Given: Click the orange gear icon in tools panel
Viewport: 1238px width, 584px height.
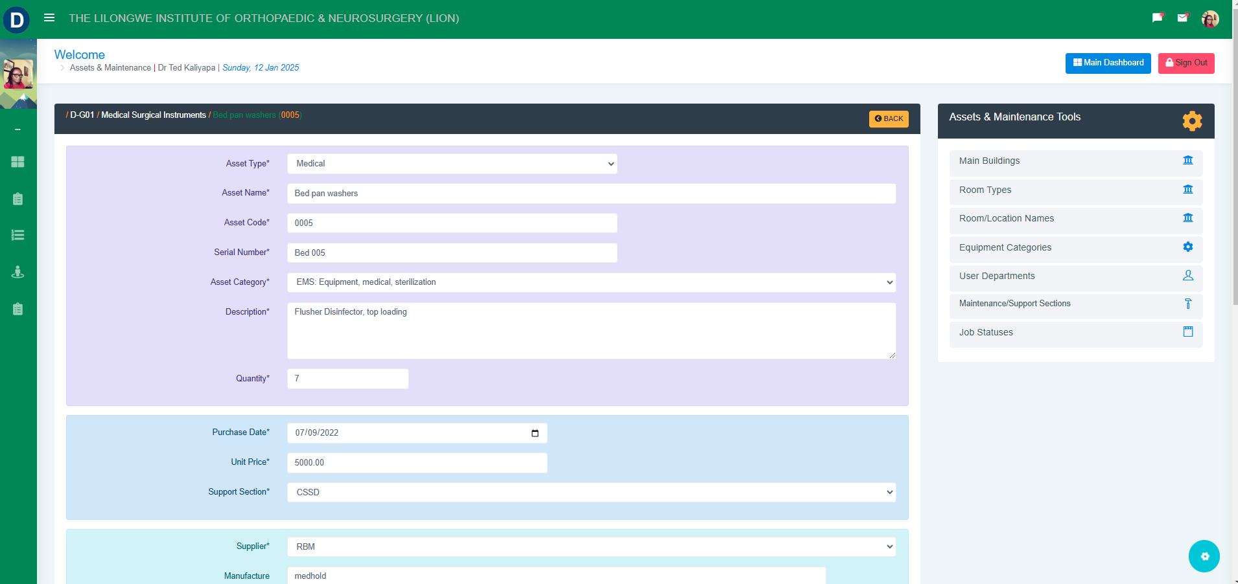Looking at the screenshot, I should 1191,121.
